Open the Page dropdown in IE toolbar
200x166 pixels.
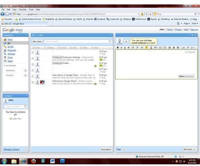point(187,23)
